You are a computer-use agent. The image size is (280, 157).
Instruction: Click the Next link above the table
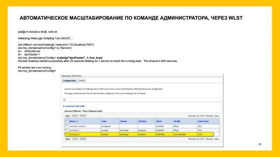pyautogui.click(x=217, y=116)
